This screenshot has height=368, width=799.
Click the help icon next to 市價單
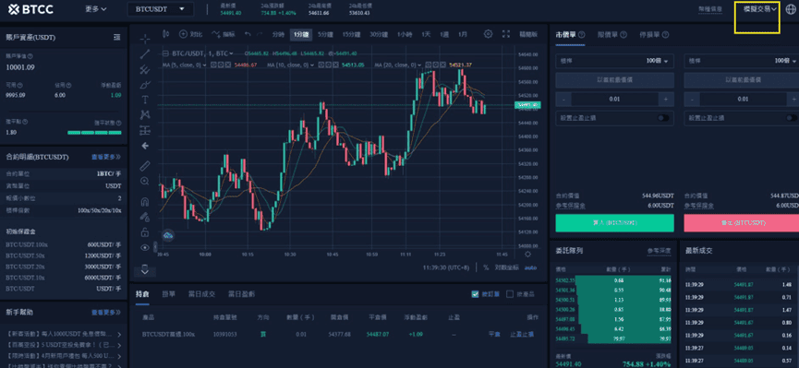[x=581, y=35]
